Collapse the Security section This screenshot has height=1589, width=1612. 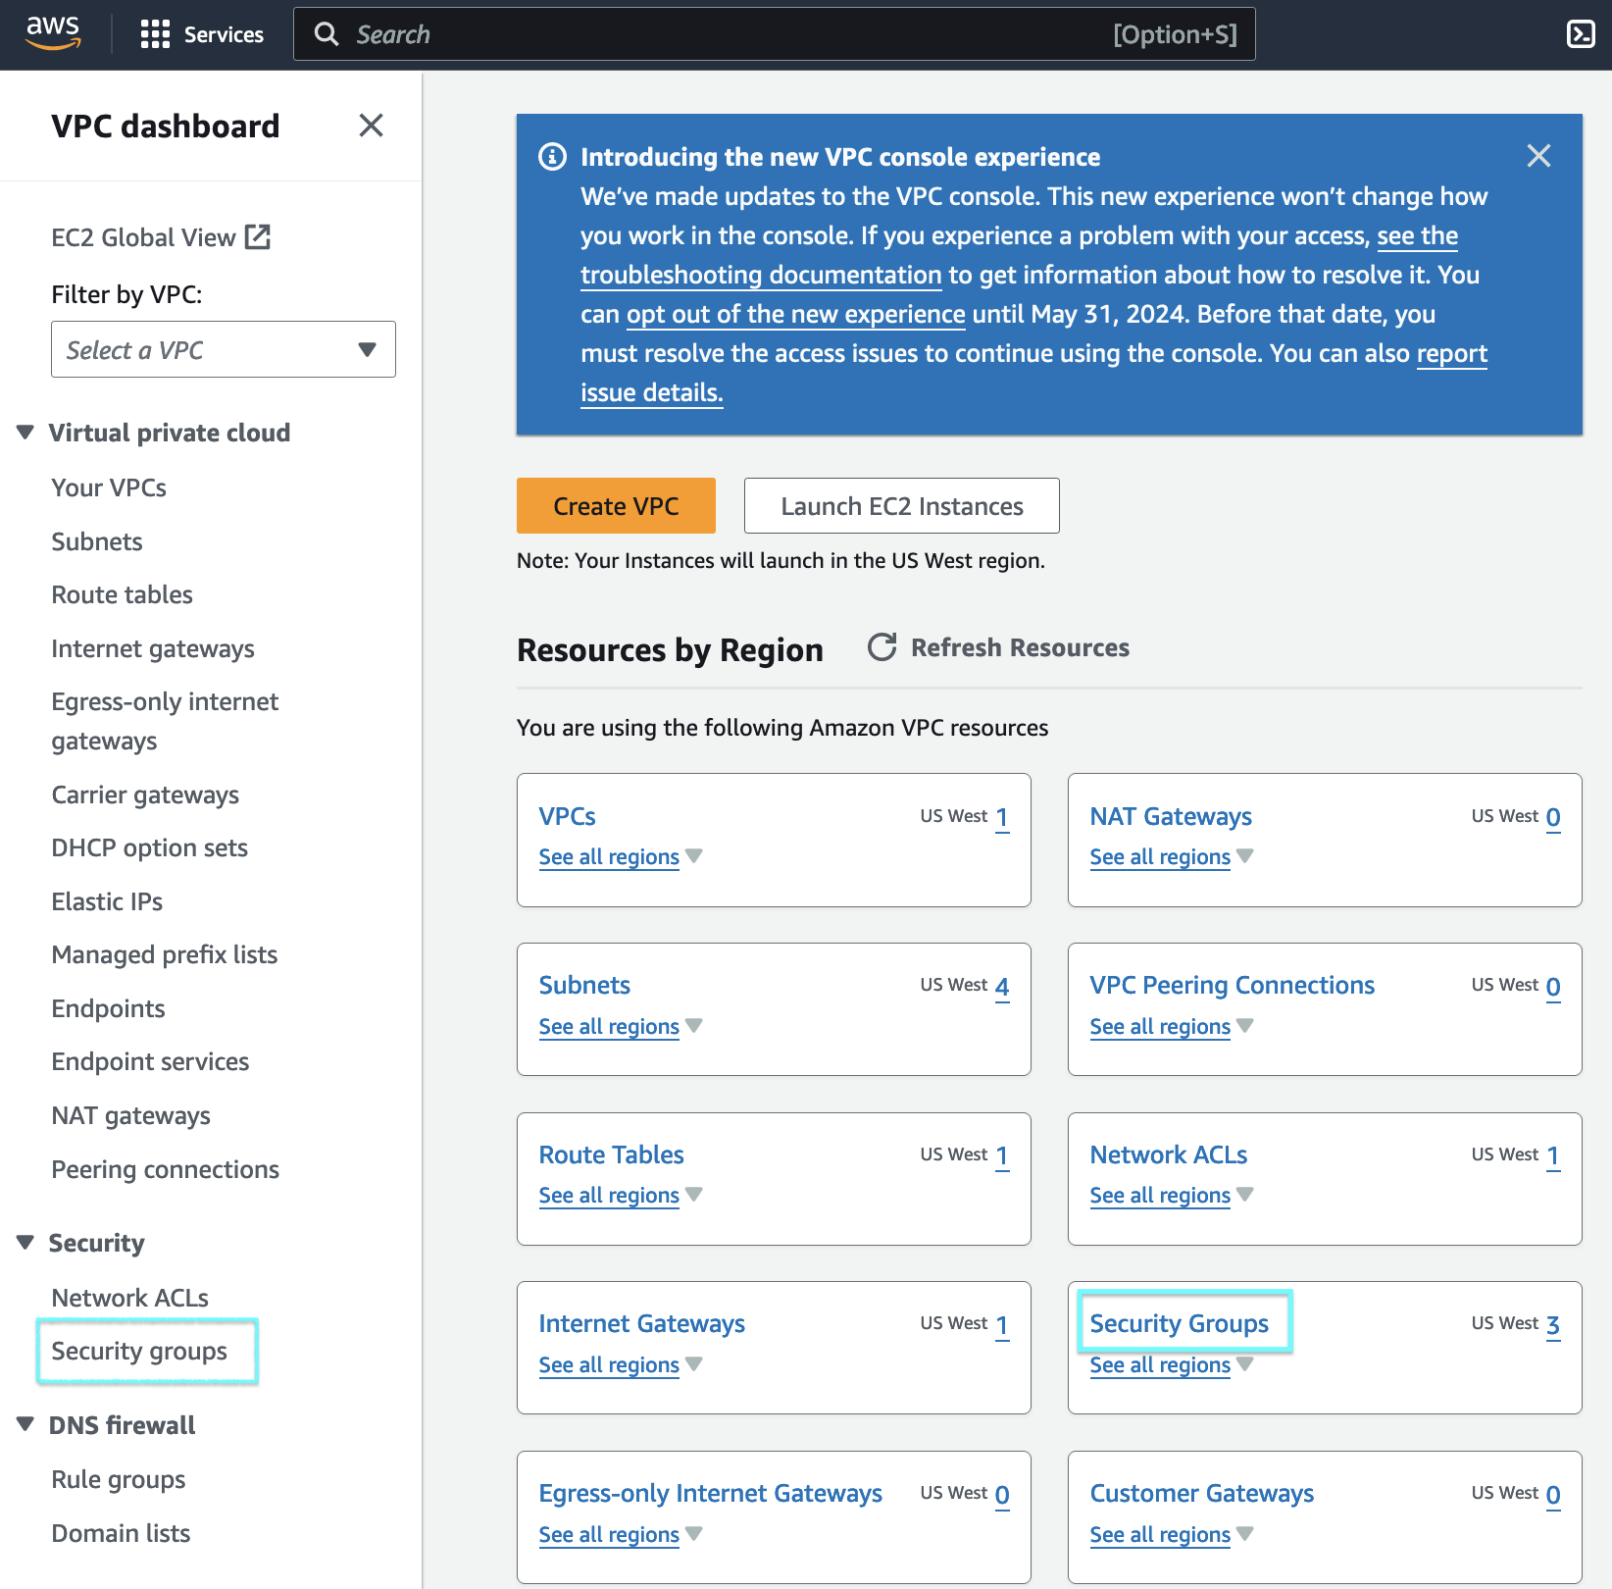[25, 1243]
